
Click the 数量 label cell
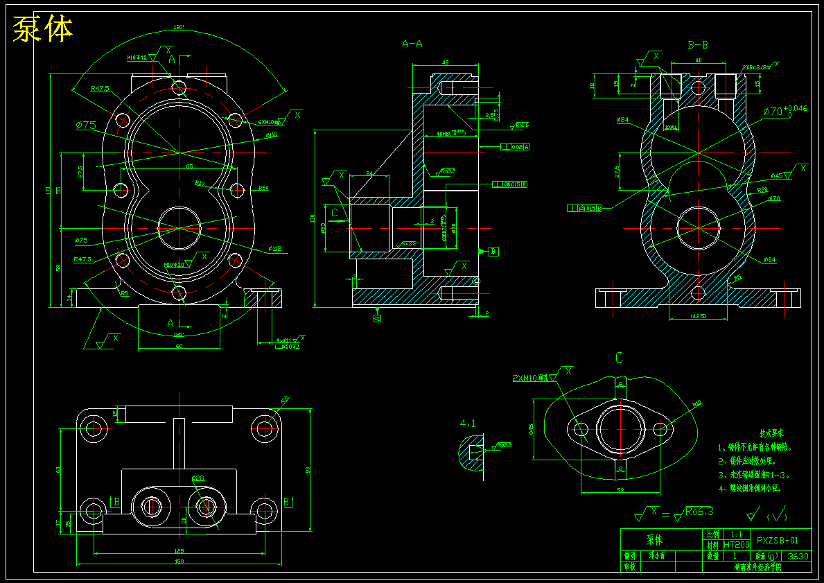712,556
